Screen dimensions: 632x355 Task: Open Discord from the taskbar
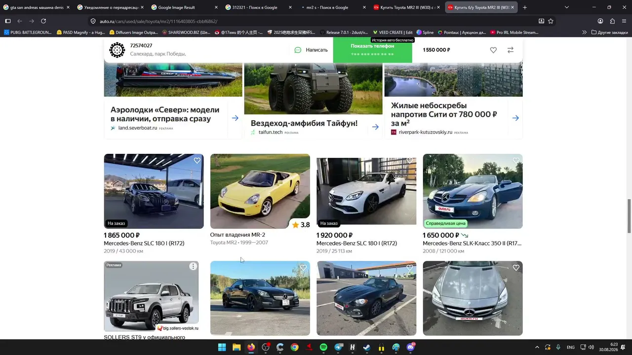point(411,347)
